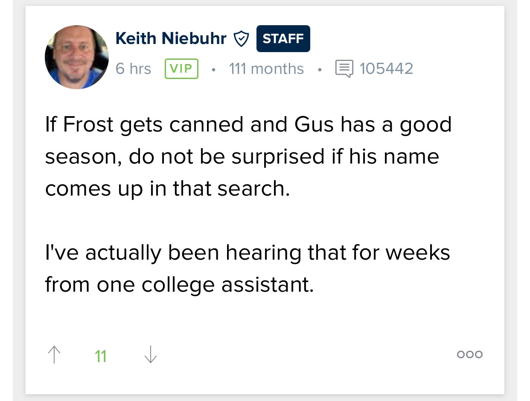Image resolution: width=530 pixels, height=401 pixels.
Task: Upvote Keith Niebuhr's post
Action: pos(54,355)
